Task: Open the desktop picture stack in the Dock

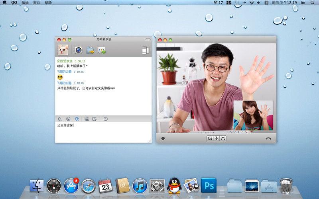Action: [x=252, y=186]
